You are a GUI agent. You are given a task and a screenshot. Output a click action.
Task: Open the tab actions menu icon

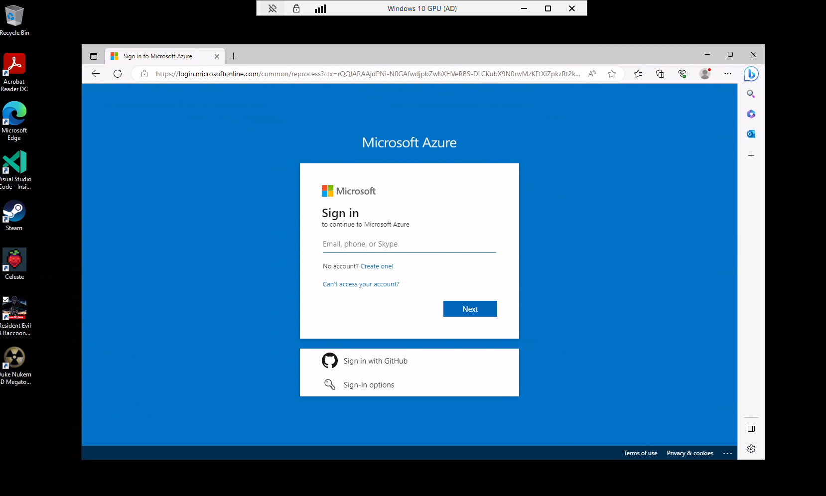pyautogui.click(x=94, y=56)
